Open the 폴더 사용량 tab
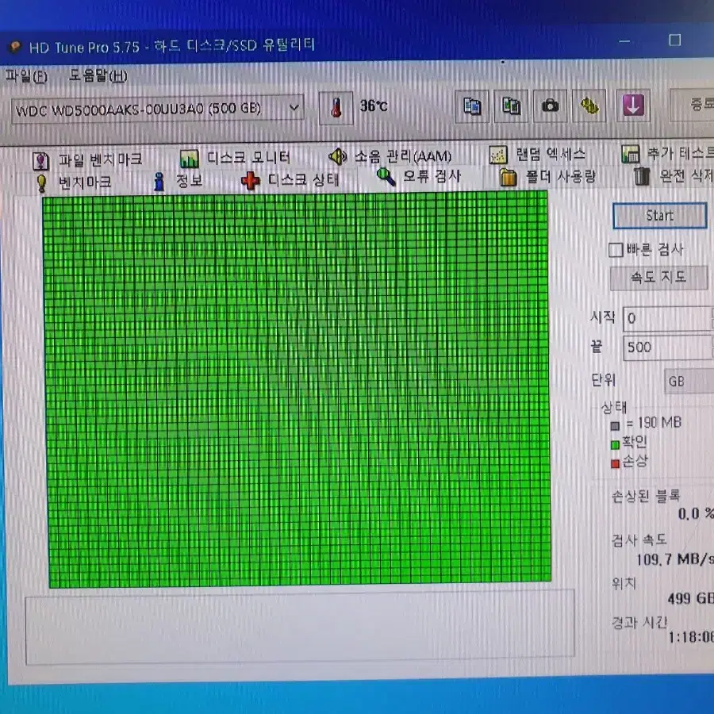The height and width of the screenshot is (714, 714). click(x=547, y=177)
